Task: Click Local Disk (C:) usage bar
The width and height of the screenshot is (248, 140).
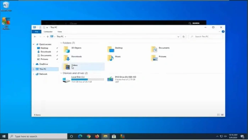Action: tap(88, 79)
